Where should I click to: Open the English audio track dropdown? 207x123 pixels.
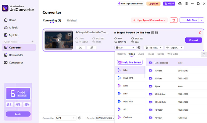tap(174, 48)
